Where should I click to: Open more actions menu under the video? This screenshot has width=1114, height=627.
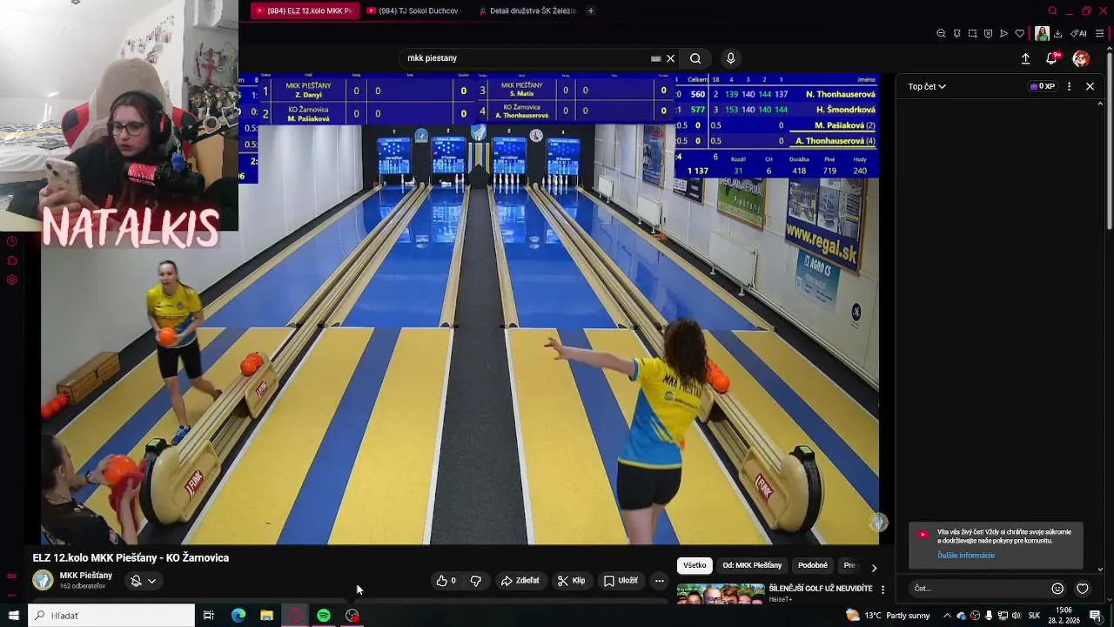[x=659, y=581]
